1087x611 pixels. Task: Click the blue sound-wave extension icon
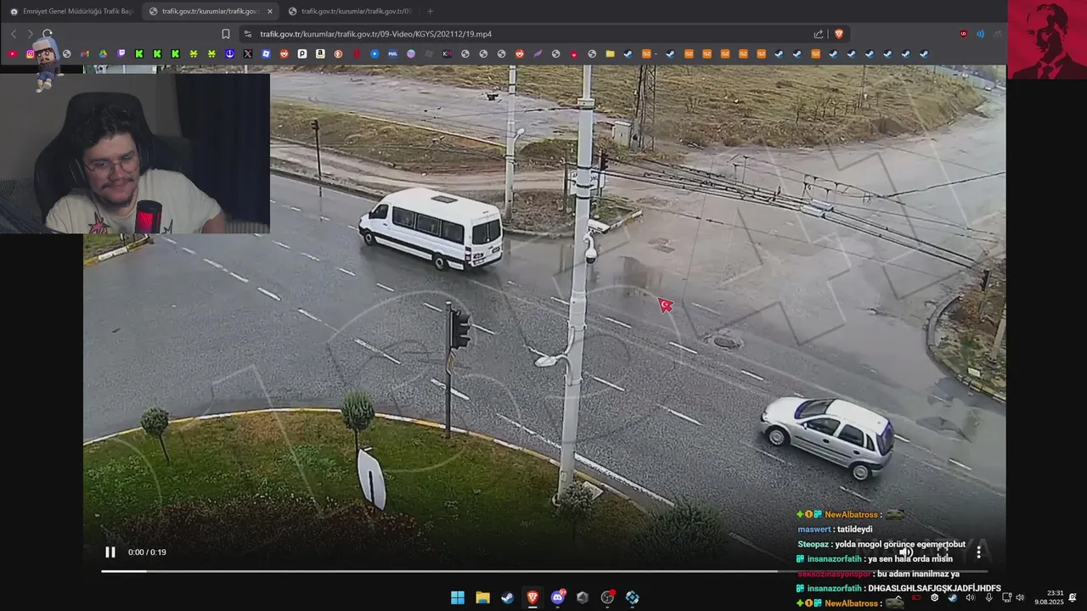[x=980, y=34]
